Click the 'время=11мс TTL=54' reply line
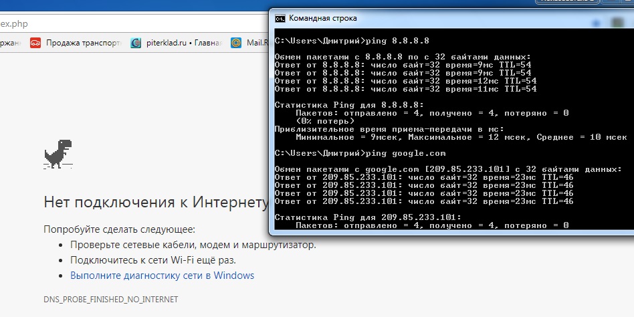634x317 pixels. tap(405, 89)
